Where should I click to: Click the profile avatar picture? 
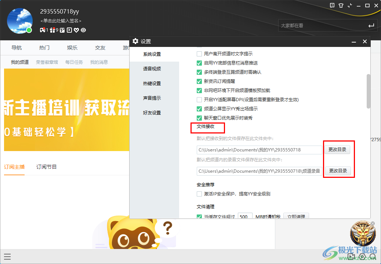[20, 21]
